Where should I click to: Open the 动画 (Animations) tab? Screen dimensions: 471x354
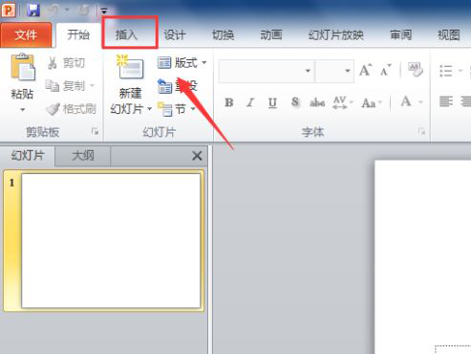(271, 34)
